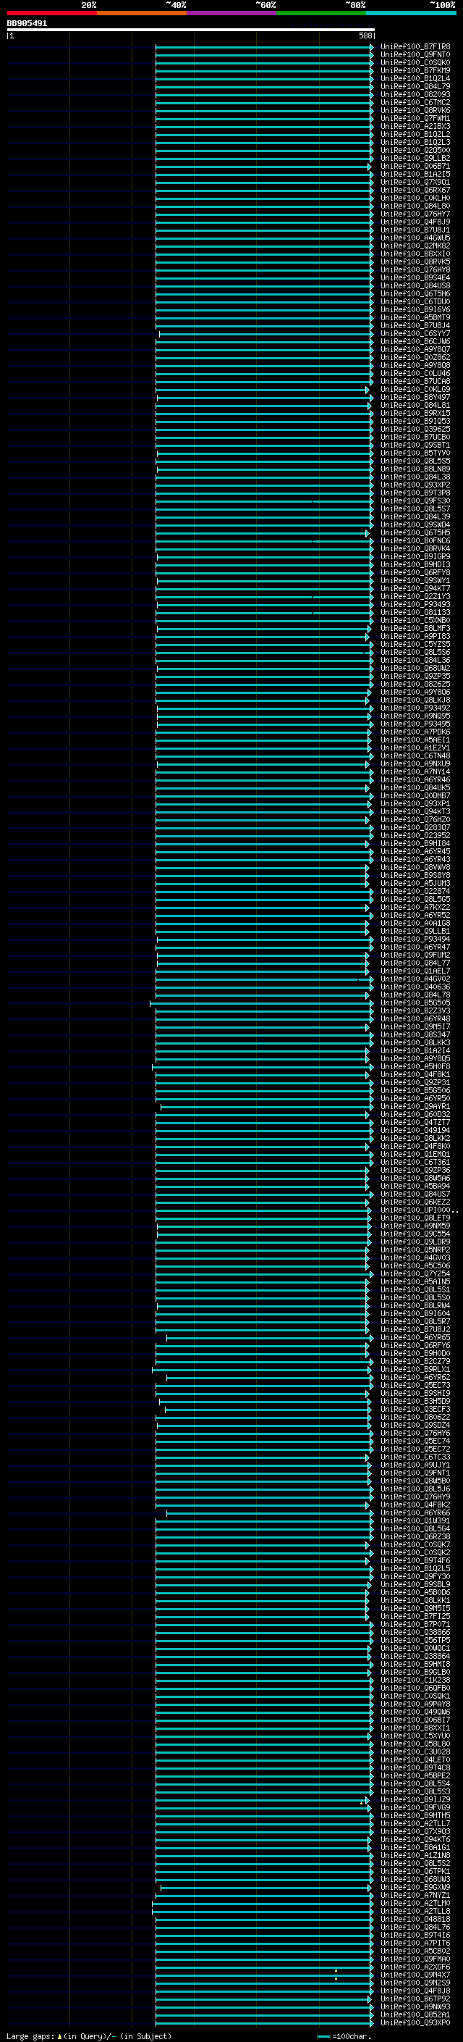This screenshot has width=463, height=2042.
Task: Click the UniRef100_B1Q2L2 label
Action: click(415, 134)
